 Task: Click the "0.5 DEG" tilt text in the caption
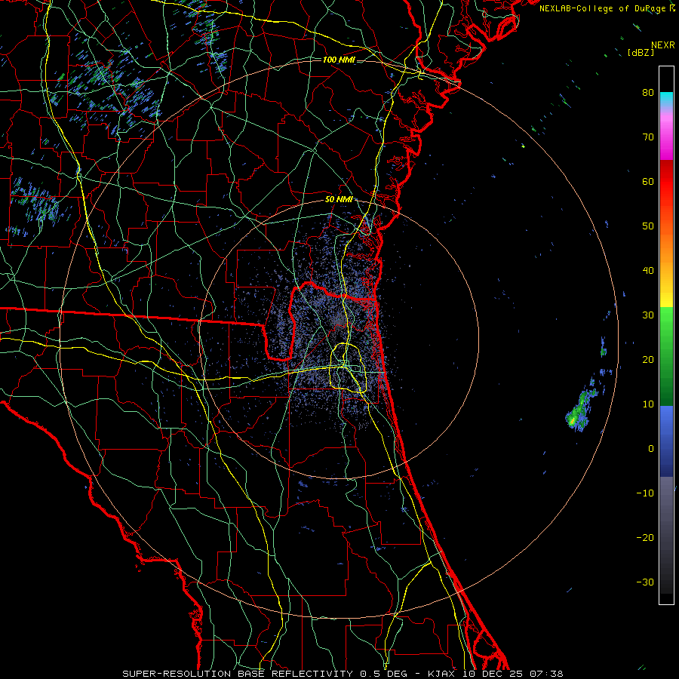click(384, 674)
